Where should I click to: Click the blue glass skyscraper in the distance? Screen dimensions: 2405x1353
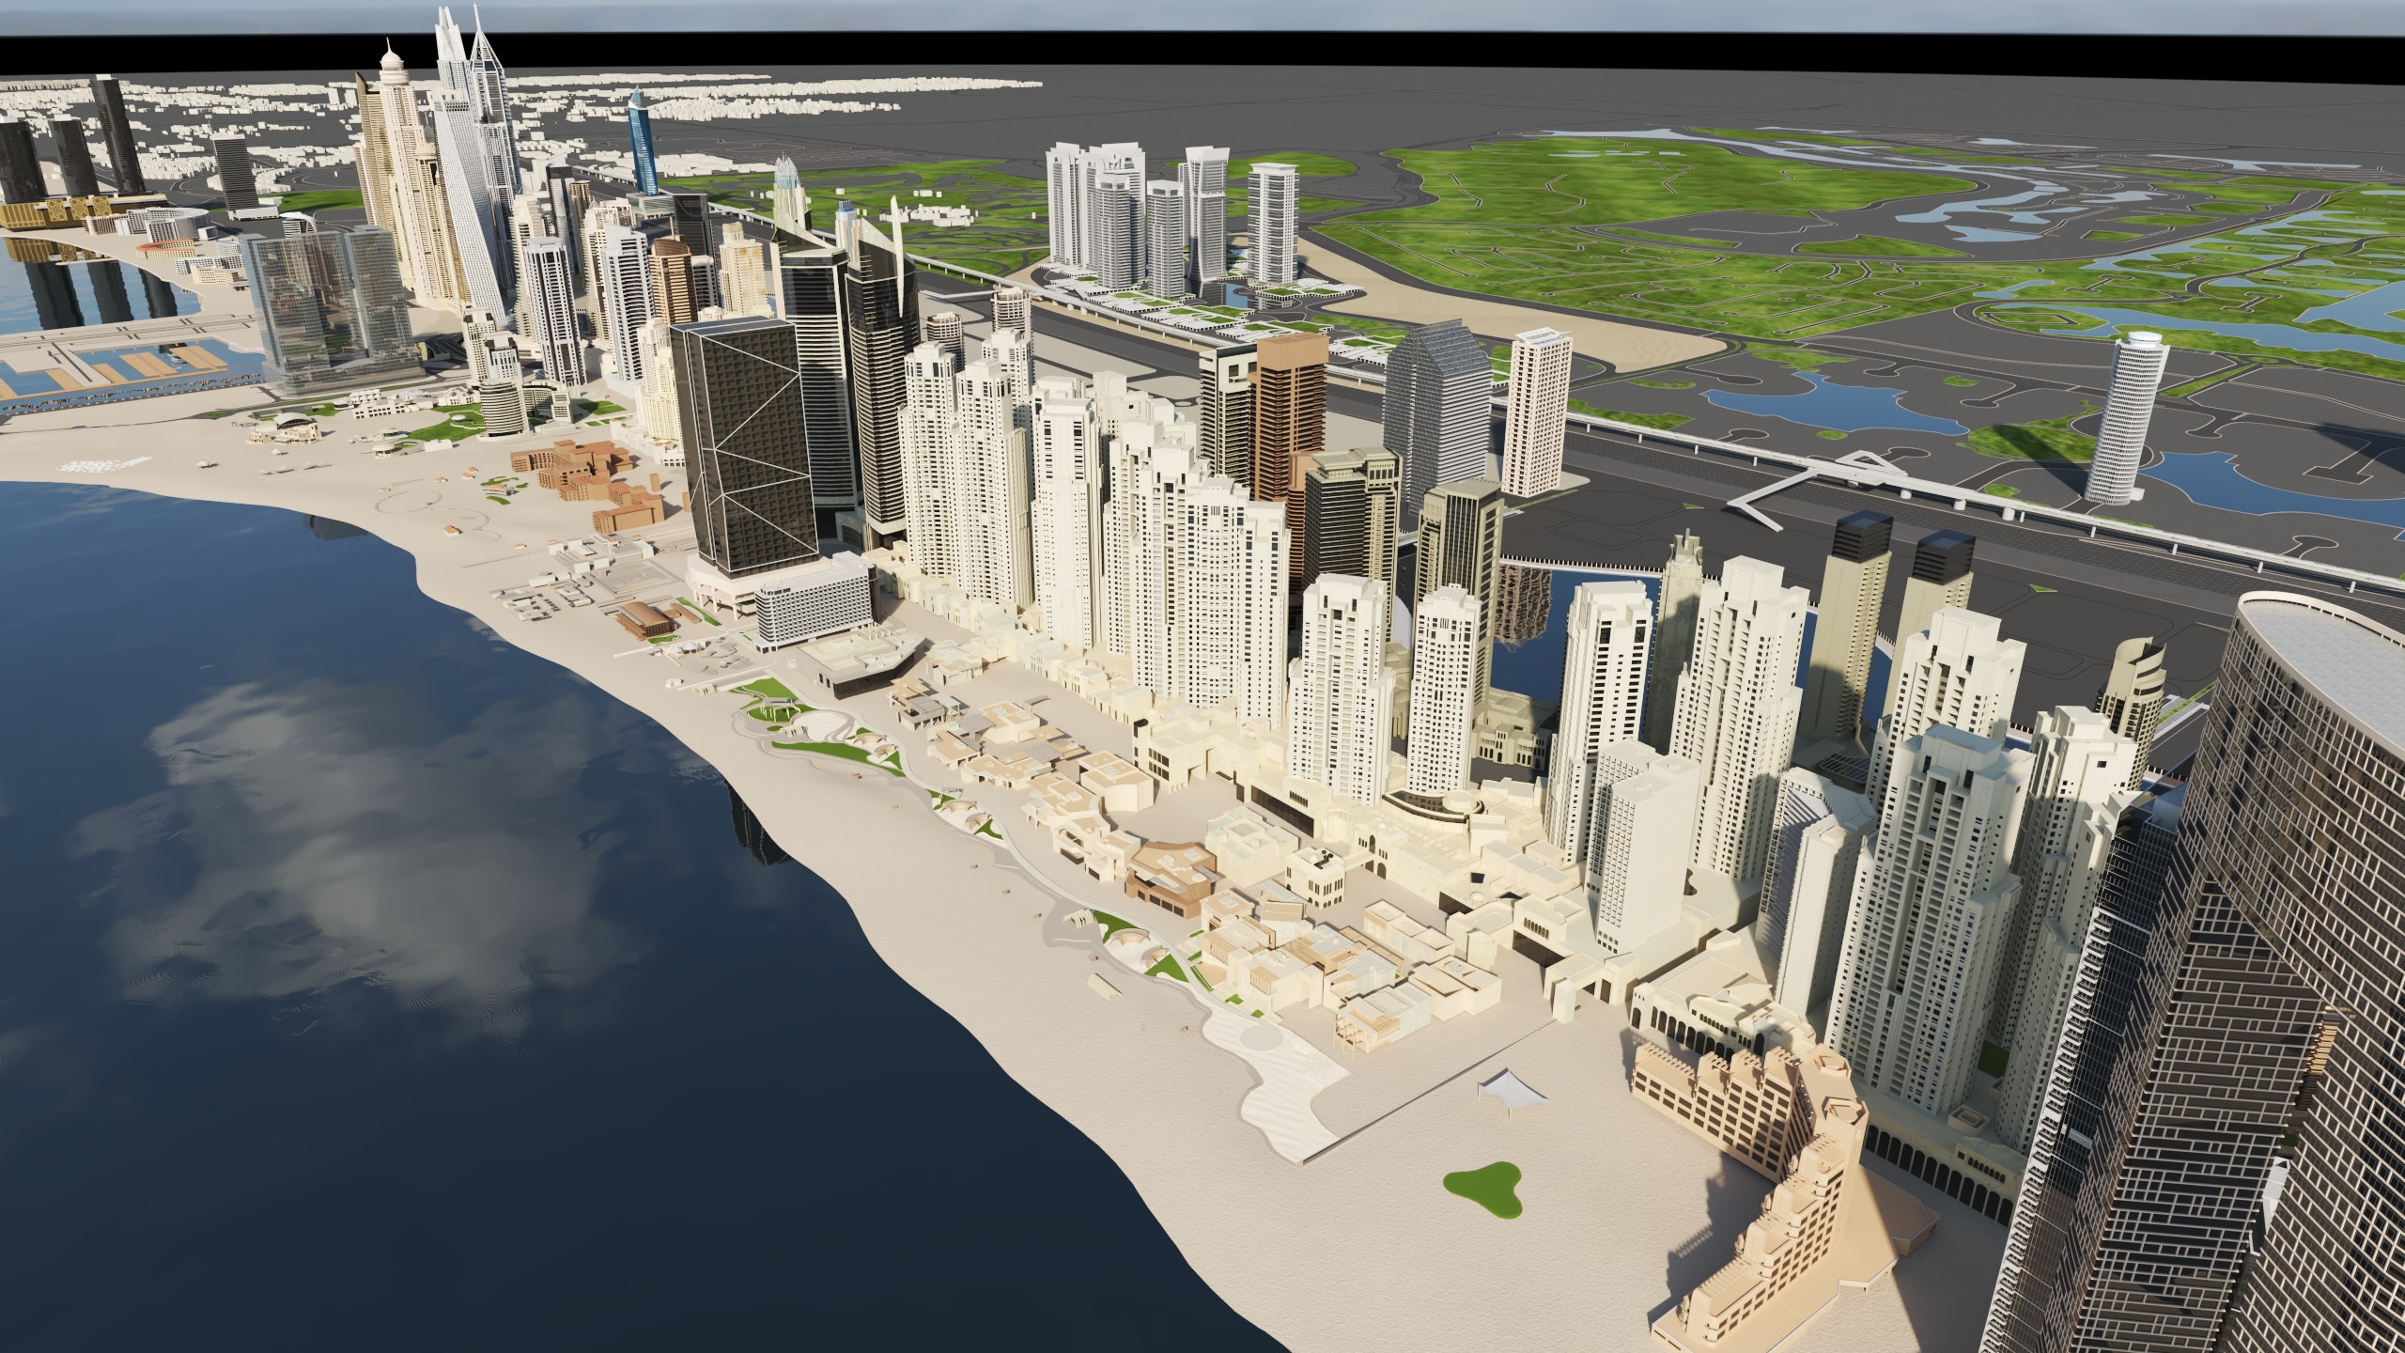point(644,150)
